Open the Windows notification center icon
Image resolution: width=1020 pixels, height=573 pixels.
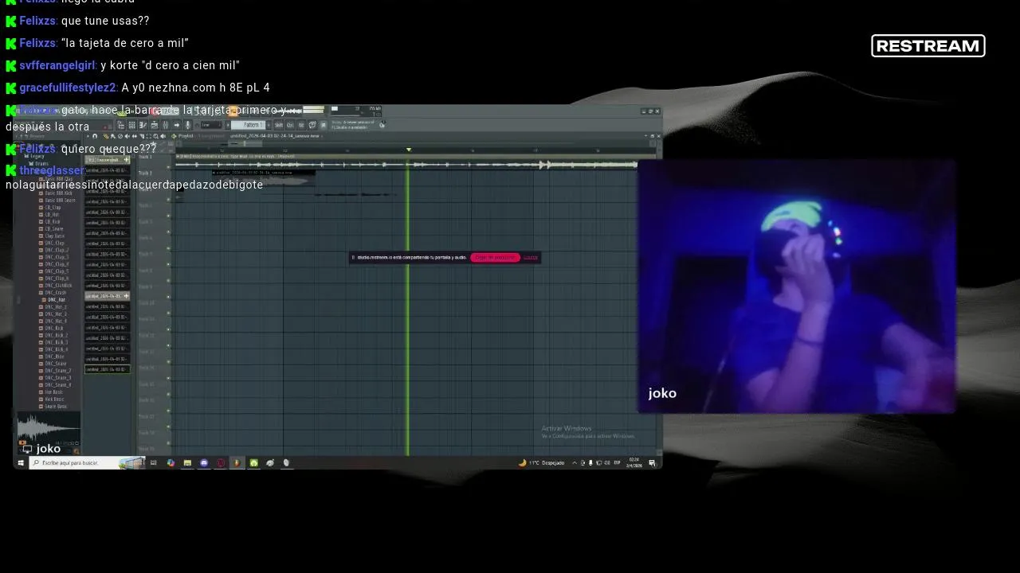coord(652,462)
